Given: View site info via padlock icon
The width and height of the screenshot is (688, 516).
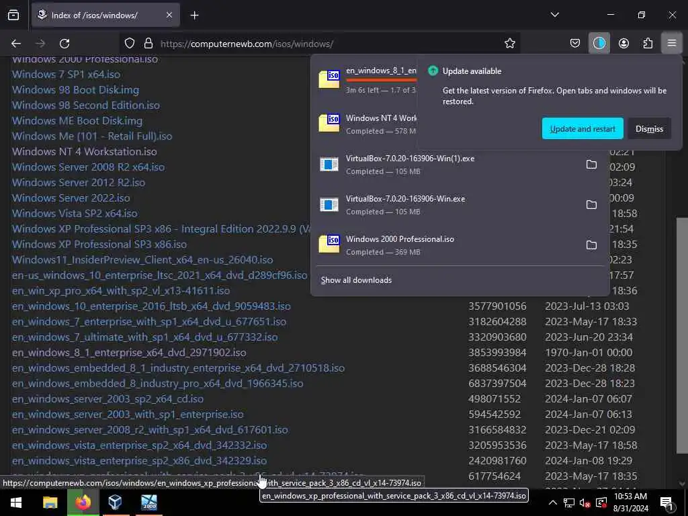Looking at the screenshot, I should click(148, 44).
